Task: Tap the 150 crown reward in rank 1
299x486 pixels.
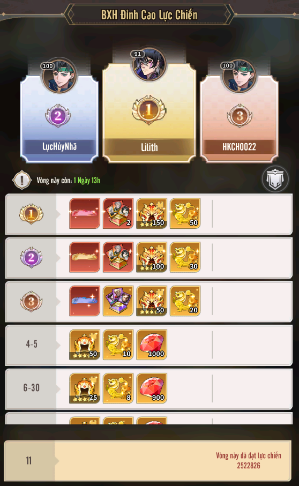Action: click(x=152, y=214)
